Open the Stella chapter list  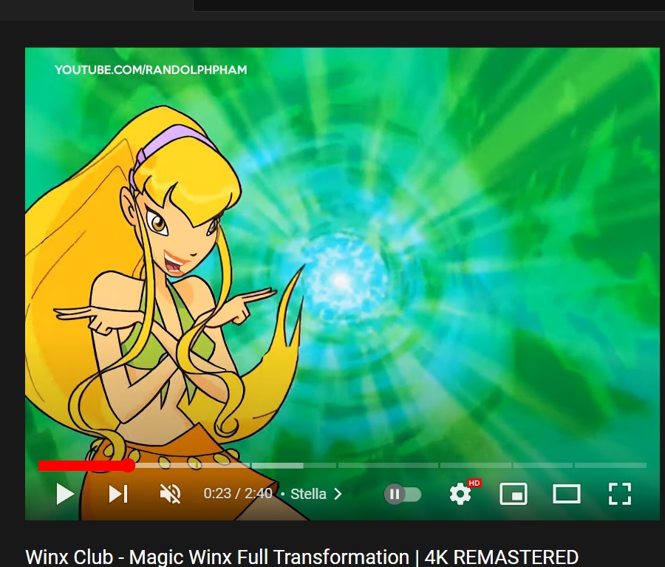(316, 494)
